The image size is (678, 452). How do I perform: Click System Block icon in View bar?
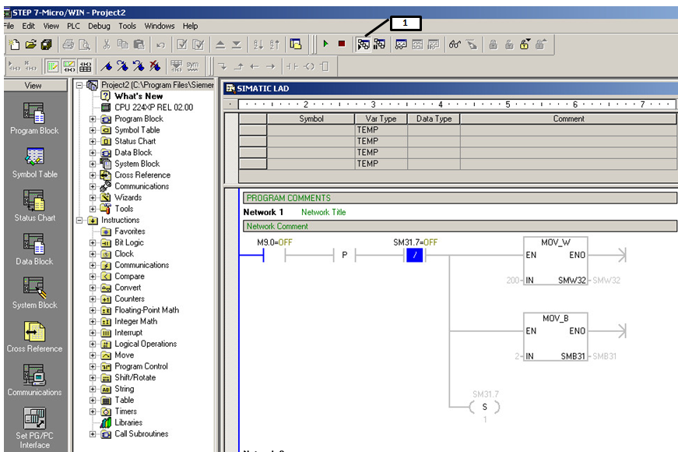pyautogui.click(x=34, y=288)
